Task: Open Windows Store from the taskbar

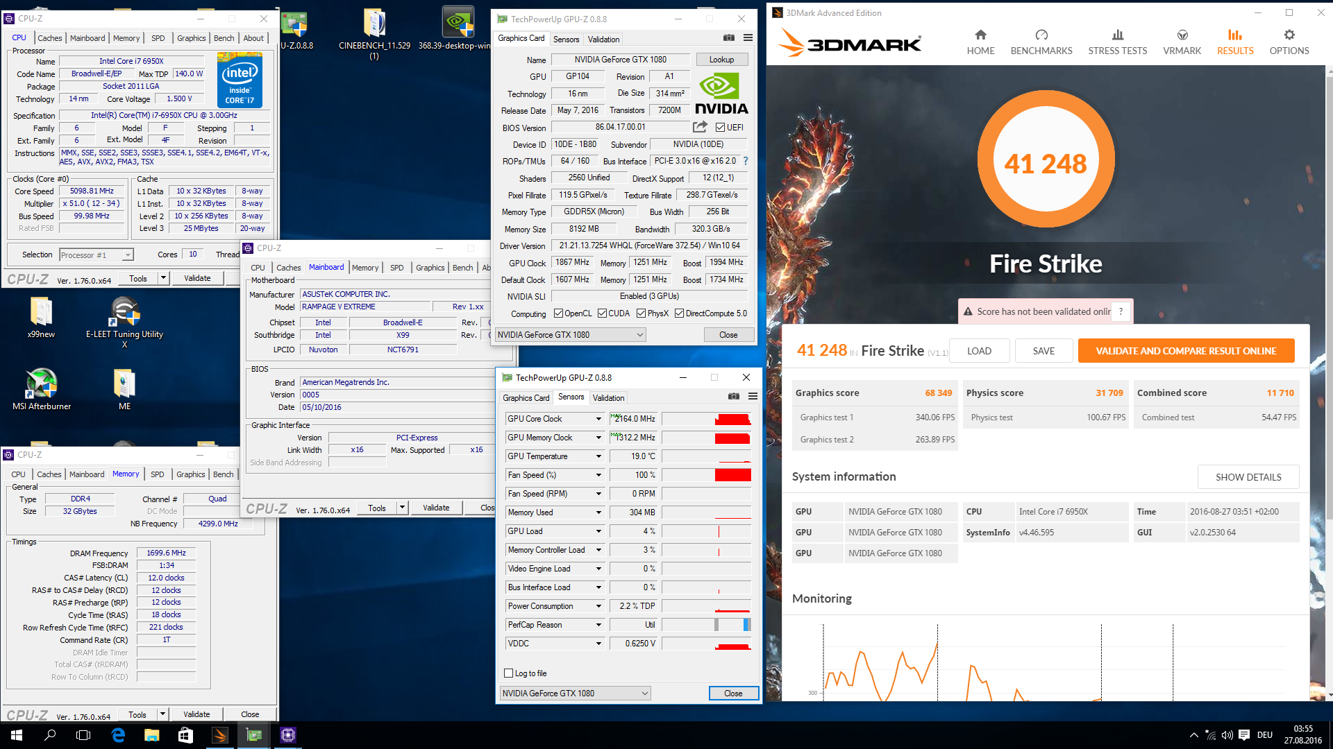Action: pyautogui.click(x=185, y=735)
